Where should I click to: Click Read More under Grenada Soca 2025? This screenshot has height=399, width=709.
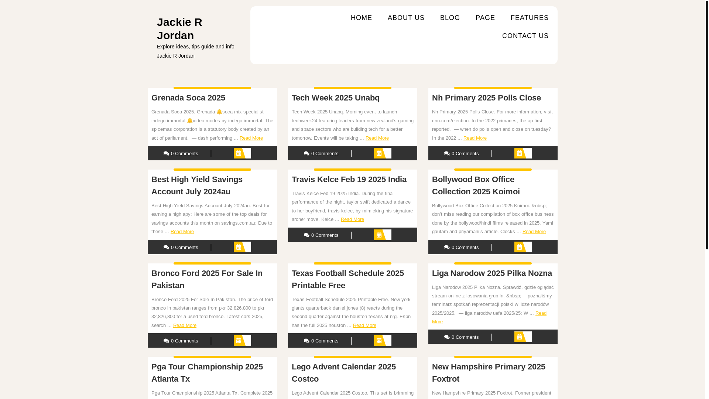click(251, 138)
